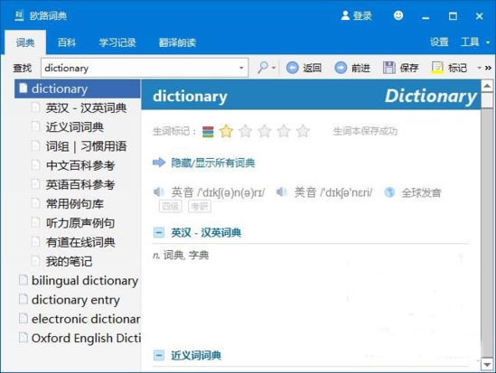Play 美音 American pronunciation speaker
496x373 pixels.
(282, 191)
